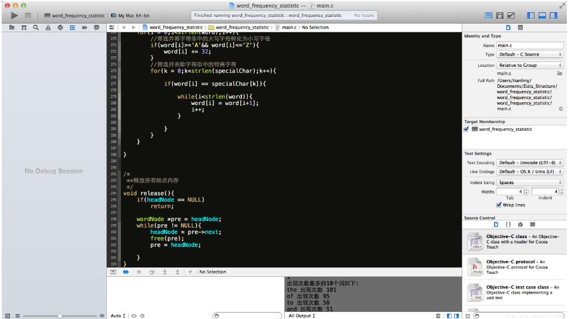
Task: Open the issue navigator warning icon
Action: [48, 28]
